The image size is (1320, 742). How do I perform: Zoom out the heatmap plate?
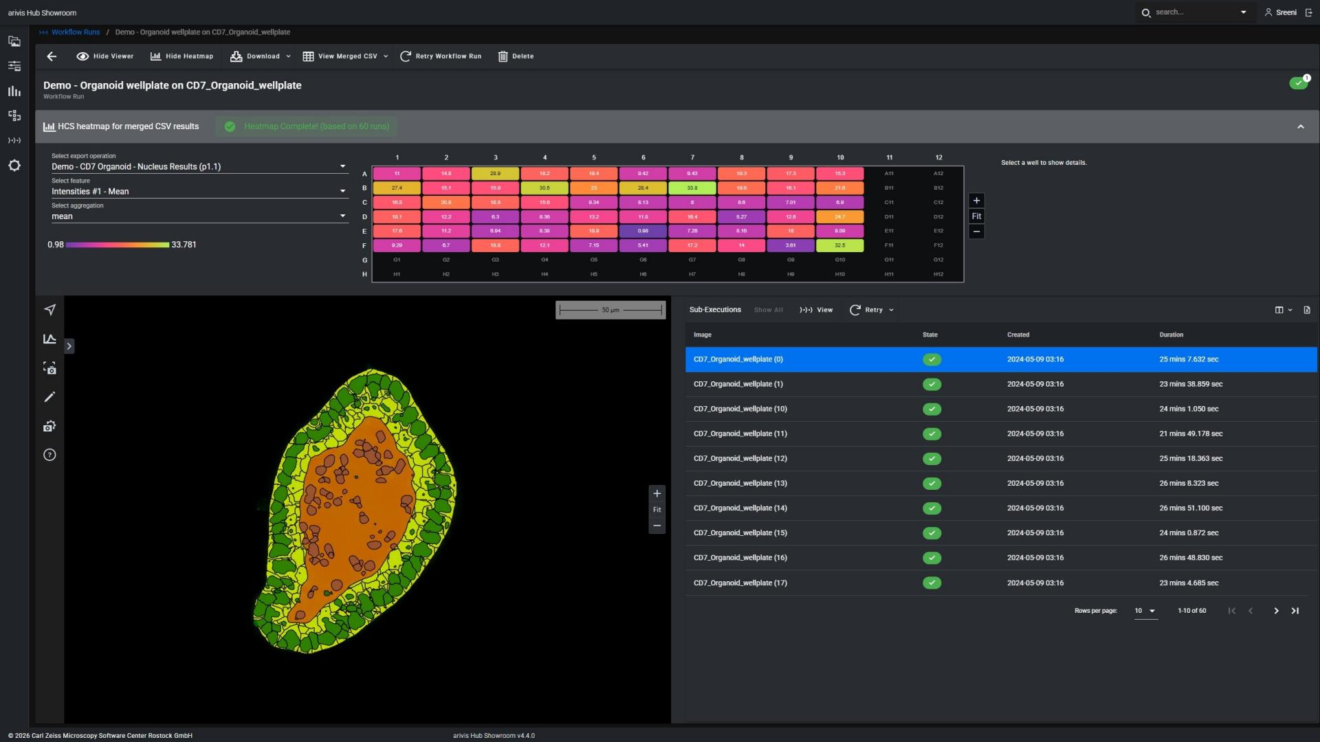coord(976,232)
